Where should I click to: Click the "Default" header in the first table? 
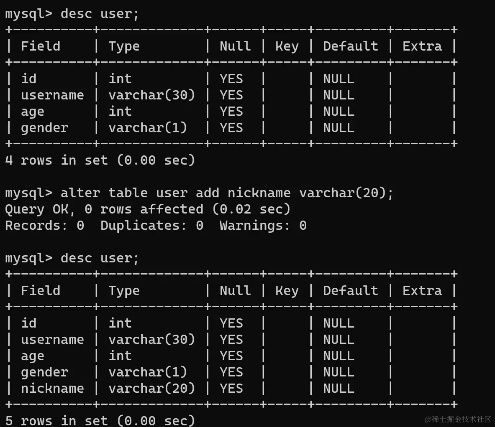350,46
